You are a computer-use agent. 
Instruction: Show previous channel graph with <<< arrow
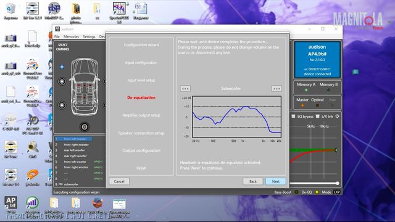click(185, 88)
